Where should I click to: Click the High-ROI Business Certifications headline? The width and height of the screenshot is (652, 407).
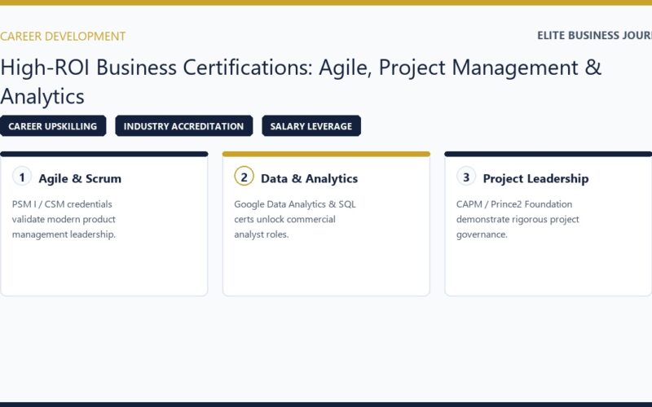(301, 81)
